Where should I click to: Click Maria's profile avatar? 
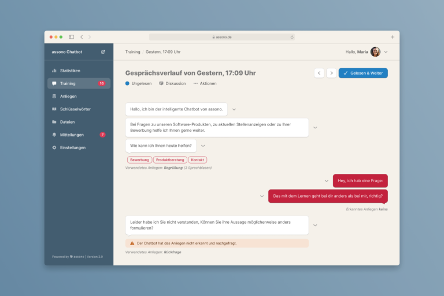375,52
